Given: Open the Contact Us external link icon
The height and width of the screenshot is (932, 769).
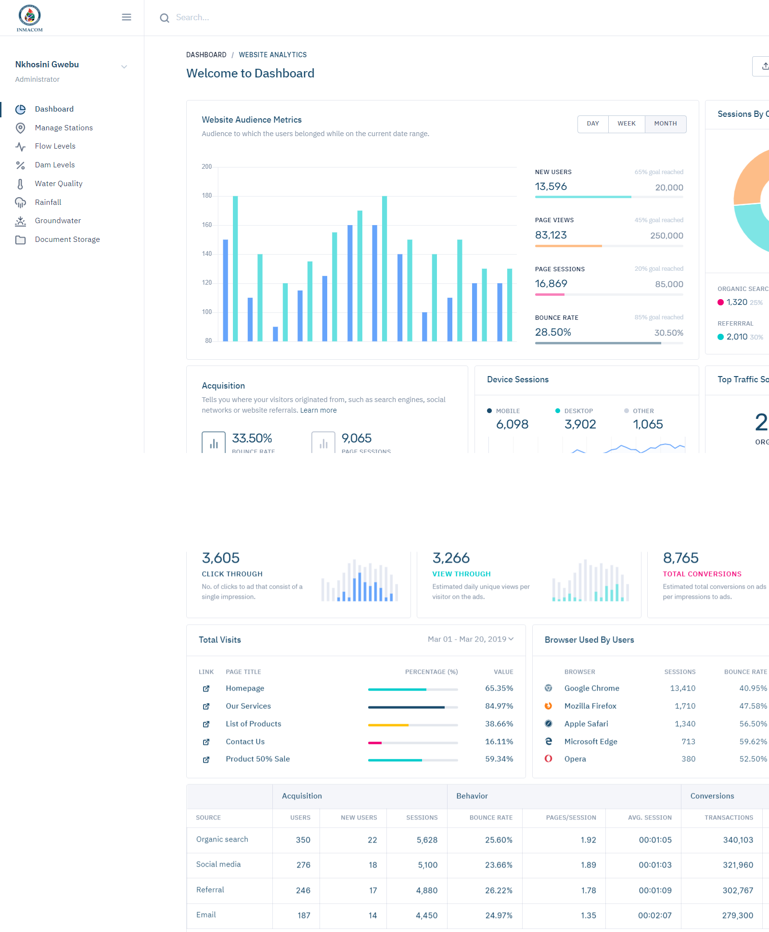Looking at the screenshot, I should [x=206, y=742].
